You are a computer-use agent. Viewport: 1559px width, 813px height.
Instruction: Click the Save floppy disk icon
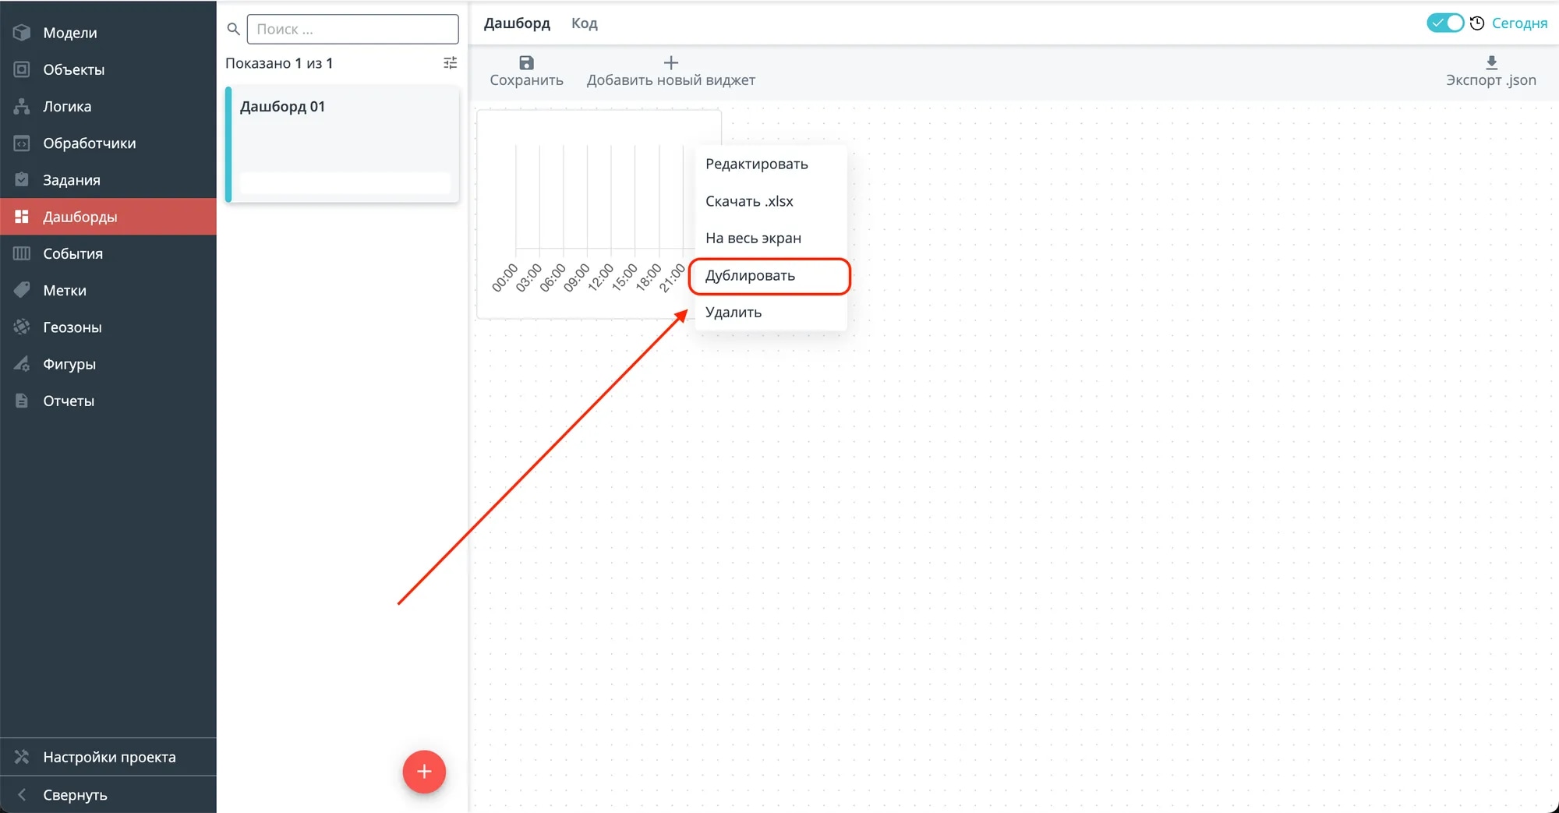pyautogui.click(x=526, y=63)
